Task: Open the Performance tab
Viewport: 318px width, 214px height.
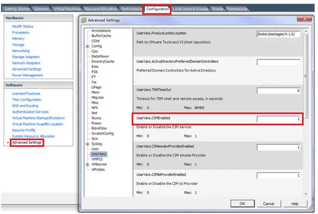Action: (131, 9)
